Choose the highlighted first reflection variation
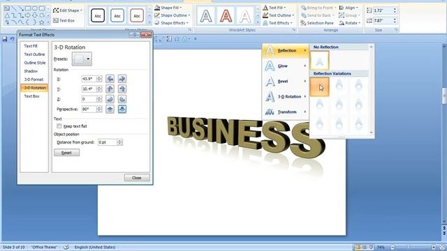 [320, 86]
